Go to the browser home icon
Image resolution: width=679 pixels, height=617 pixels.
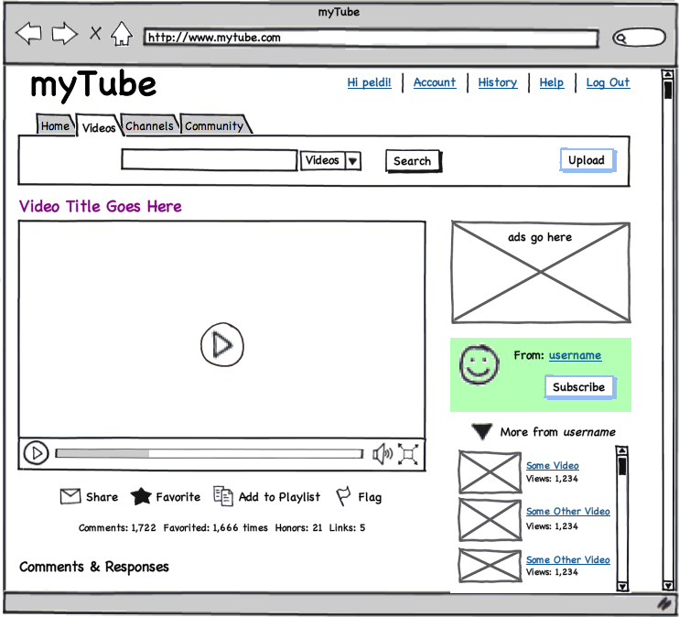(x=122, y=33)
